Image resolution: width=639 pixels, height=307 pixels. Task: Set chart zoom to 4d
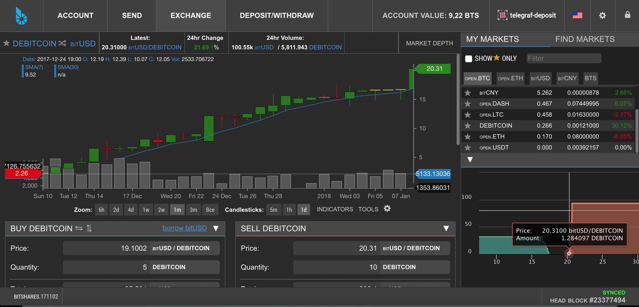tap(131, 210)
